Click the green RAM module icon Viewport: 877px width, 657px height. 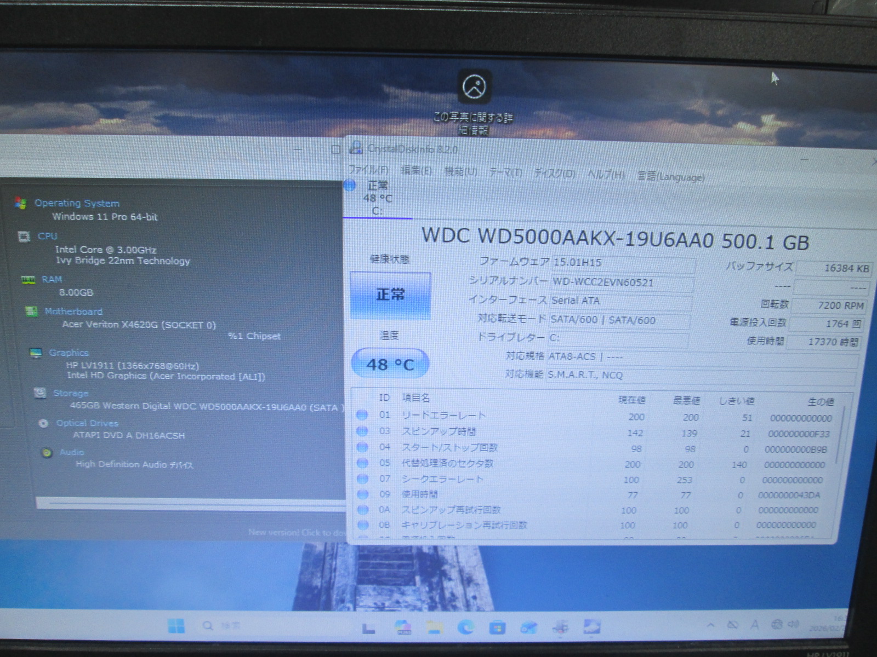[x=28, y=280]
